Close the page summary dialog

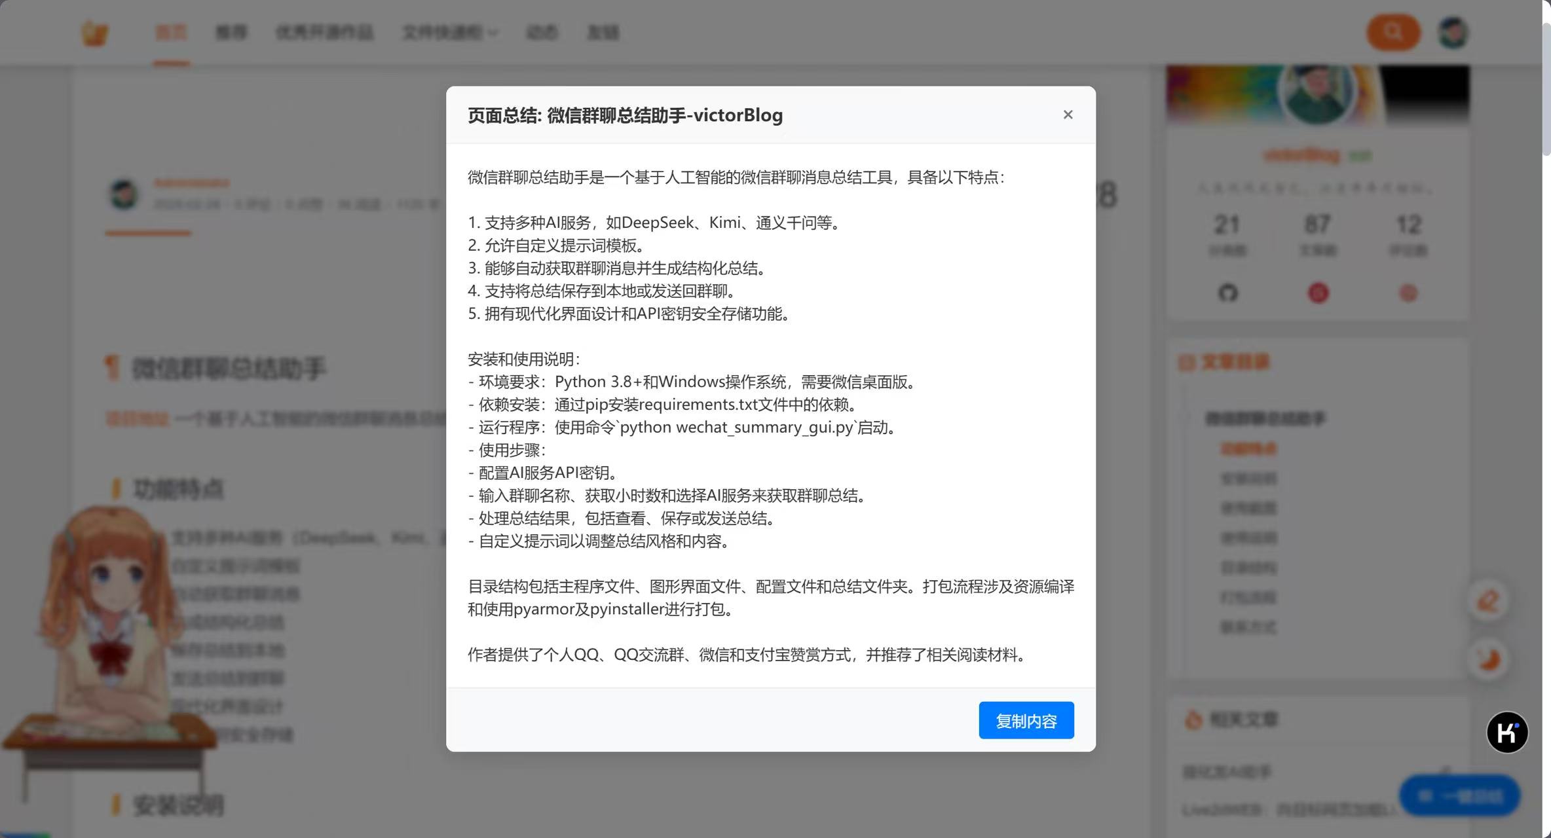point(1068,115)
